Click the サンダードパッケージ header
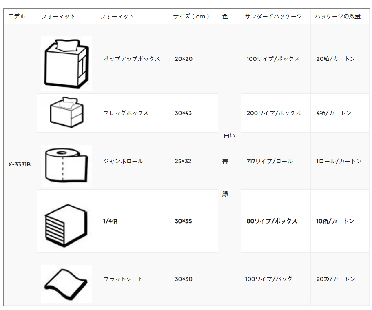Image resolution: width=372 pixels, height=310 pixels. tap(273, 16)
